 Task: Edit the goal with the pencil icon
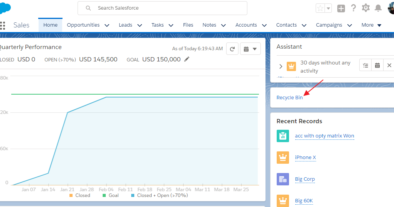coord(187,59)
